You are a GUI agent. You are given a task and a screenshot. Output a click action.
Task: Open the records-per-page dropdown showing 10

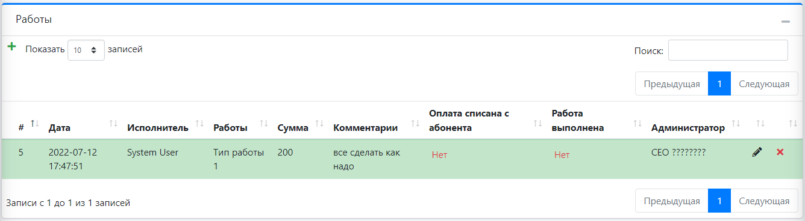[x=86, y=50]
